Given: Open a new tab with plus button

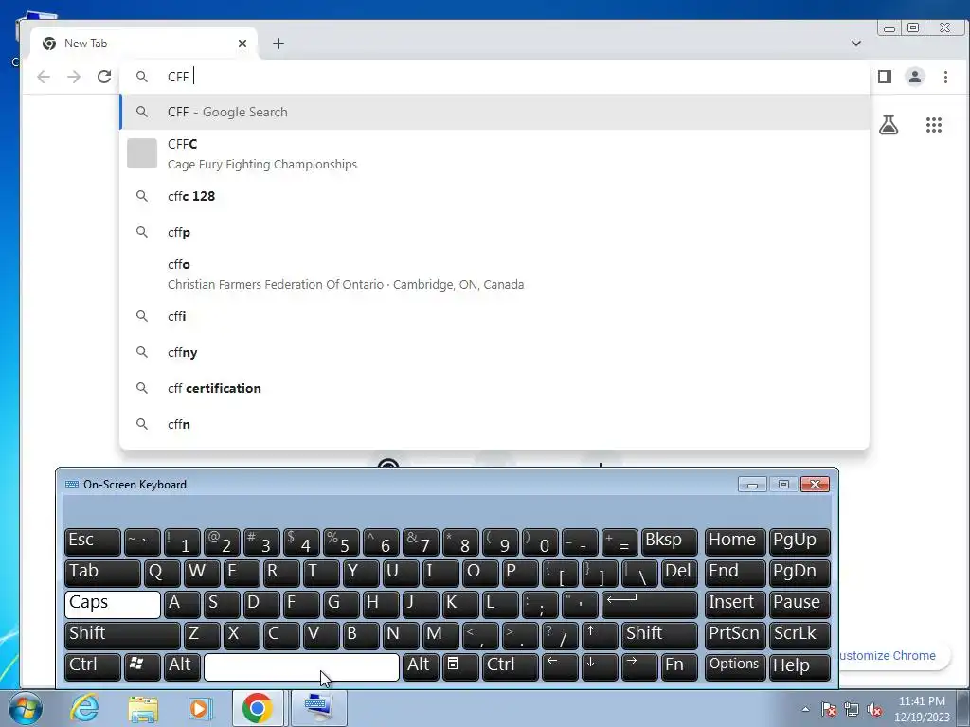Looking at the screenshot, I should pyautogui.click(x=278, y=44).
